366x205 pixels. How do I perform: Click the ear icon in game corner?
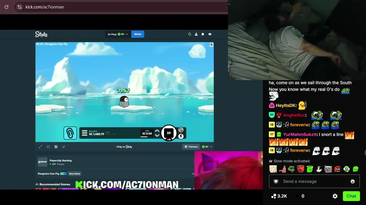(x=211, y=45)
